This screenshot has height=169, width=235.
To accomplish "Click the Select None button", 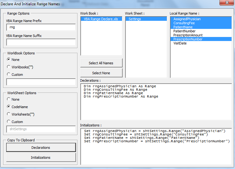I will [101, 73].
